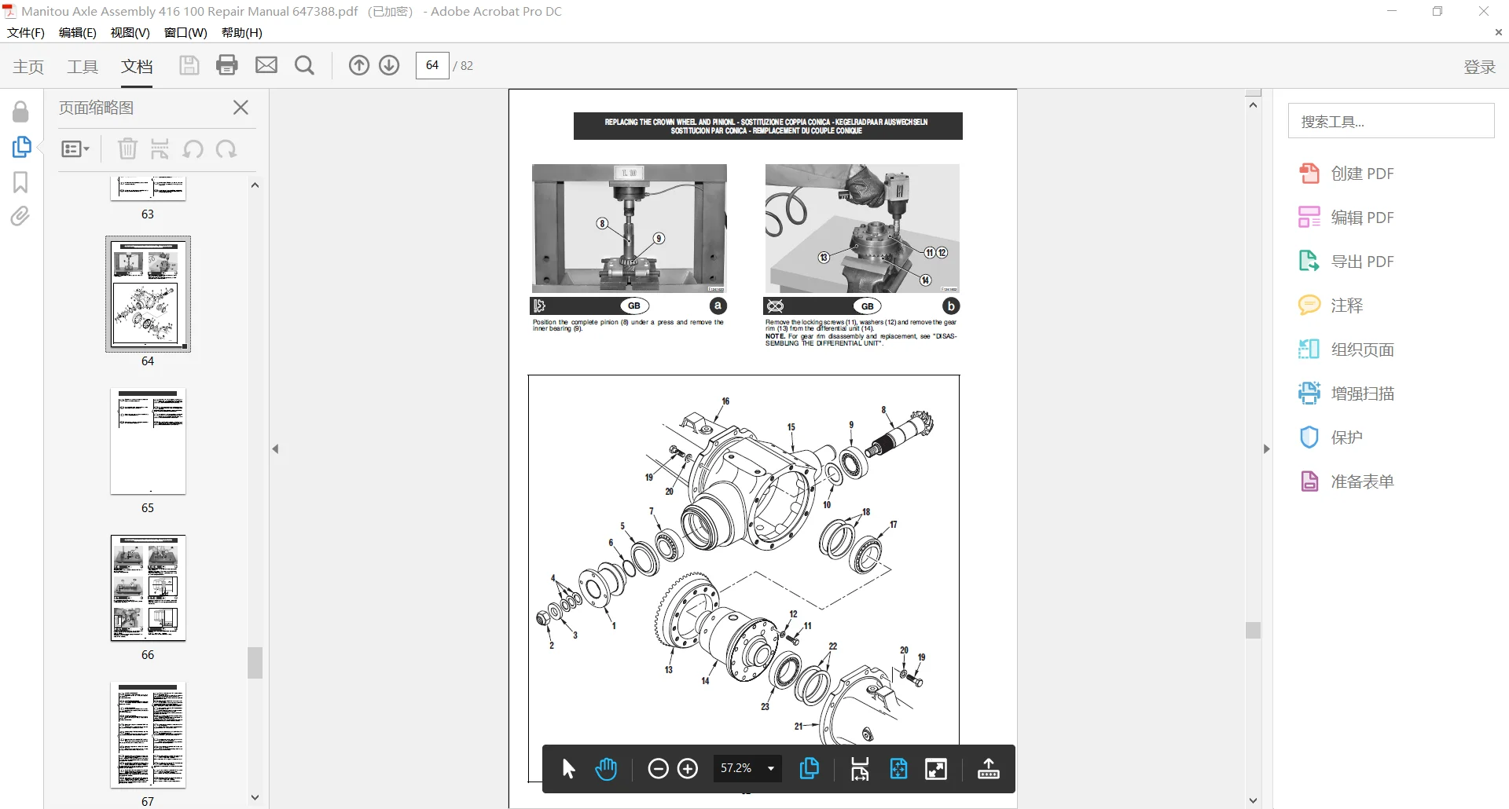Switch to full screen mode icon

pyautogui.click(x=936, y=769)
